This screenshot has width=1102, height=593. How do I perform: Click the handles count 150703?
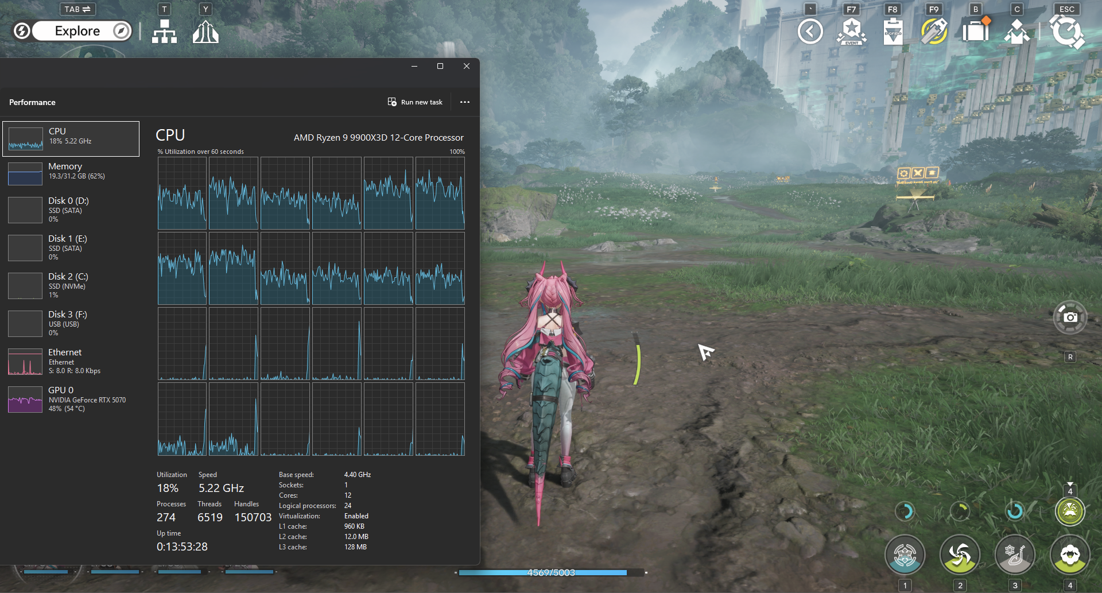253,517
